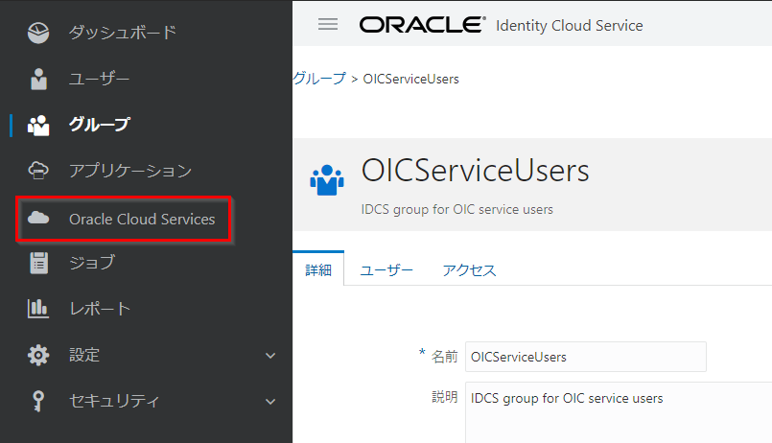Click the Oracle logo in header
772x443 pixels.
point(422,25)
